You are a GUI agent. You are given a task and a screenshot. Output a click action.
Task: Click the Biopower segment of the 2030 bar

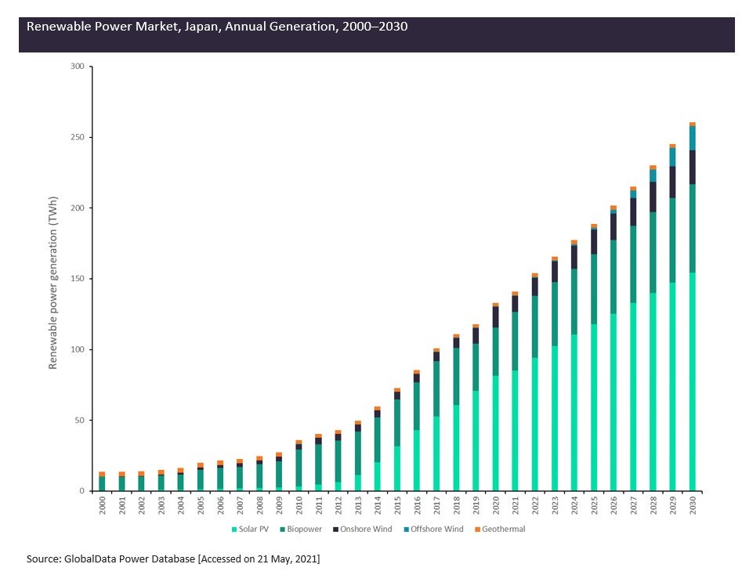692,229
